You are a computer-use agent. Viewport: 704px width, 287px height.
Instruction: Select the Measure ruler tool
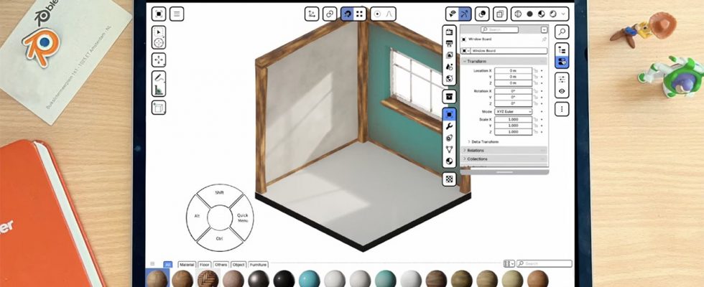tap(159, 90)
